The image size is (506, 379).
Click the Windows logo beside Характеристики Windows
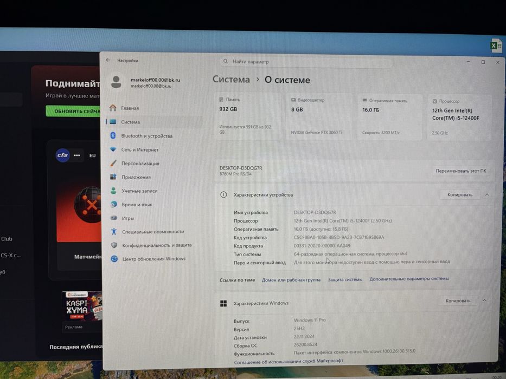point(223,303)
